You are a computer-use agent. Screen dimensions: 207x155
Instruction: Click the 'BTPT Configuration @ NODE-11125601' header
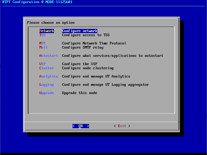click(x=37, y=2)
